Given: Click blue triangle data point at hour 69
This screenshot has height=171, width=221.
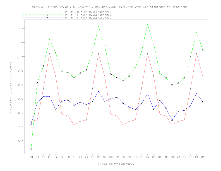Looking at the screenshot, I should click(x=172, y=120).
